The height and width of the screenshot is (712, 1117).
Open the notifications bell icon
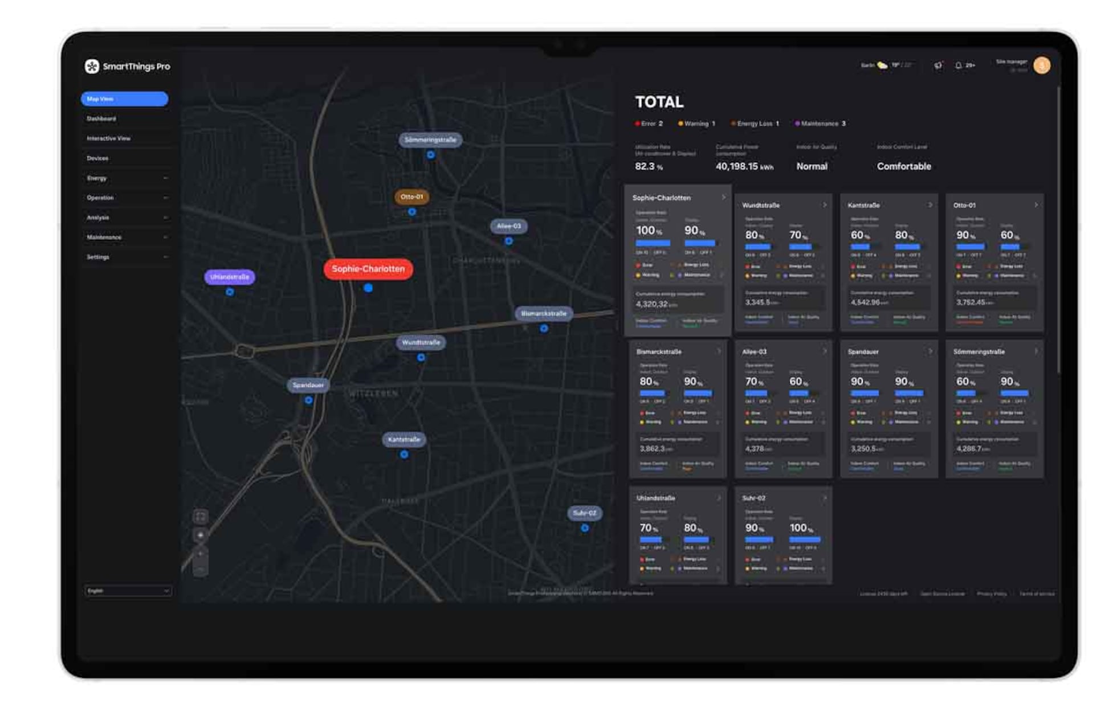(959, 66)
